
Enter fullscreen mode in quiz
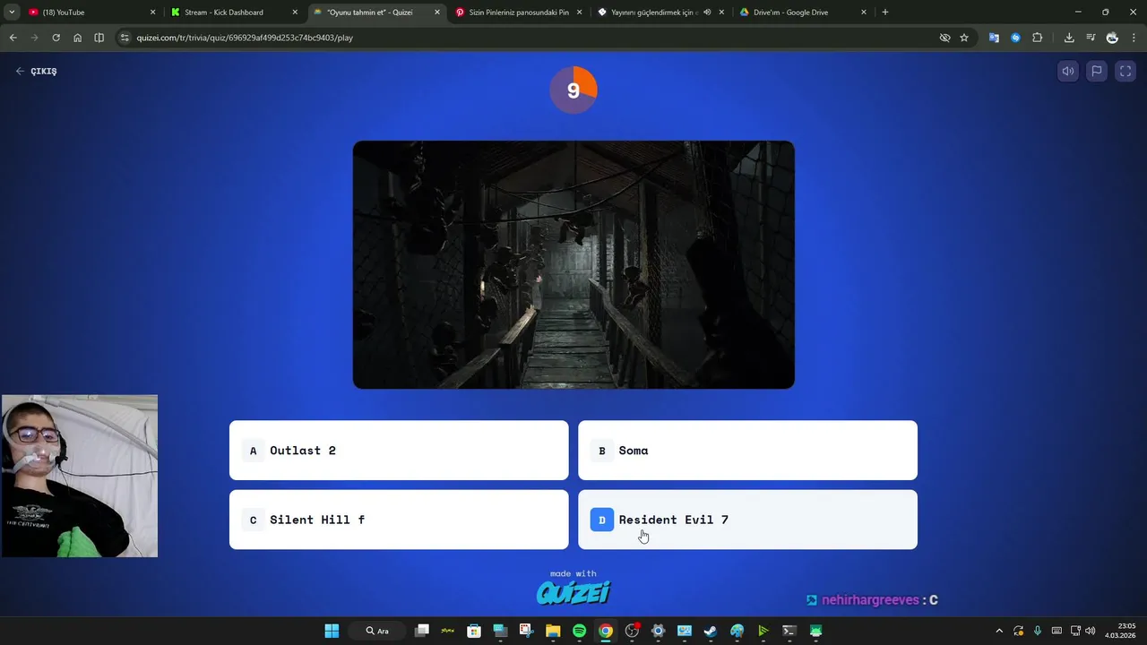click(1125, 72)
